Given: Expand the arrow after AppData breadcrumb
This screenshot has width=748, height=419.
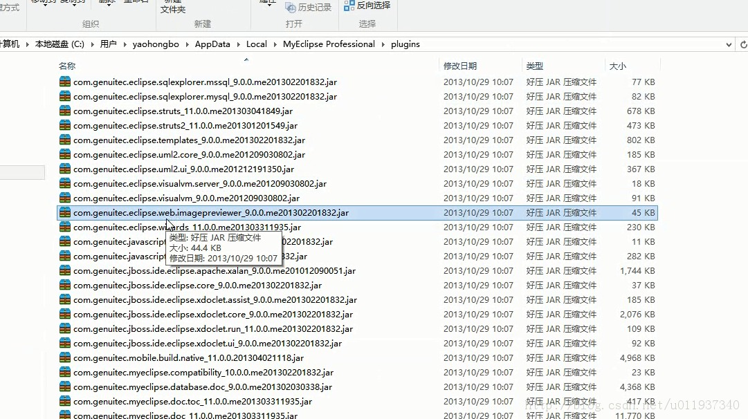Looking at the screenshot, I should click(239, 44).
